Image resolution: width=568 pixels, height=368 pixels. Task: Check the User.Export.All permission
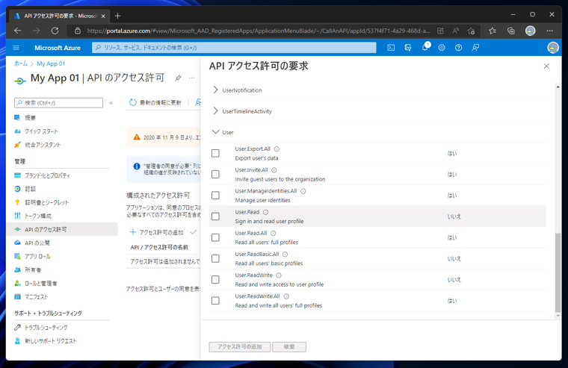[x=215, y=154]
